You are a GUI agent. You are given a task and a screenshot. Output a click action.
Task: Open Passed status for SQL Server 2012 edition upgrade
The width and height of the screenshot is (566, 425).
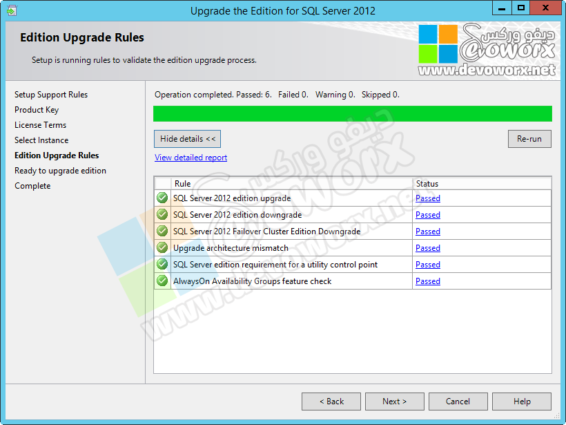coord(428,198)
